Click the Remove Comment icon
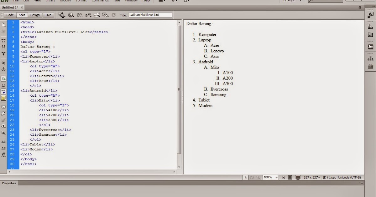The height and width of the screenshot is (197, 376). click(3, 114)
